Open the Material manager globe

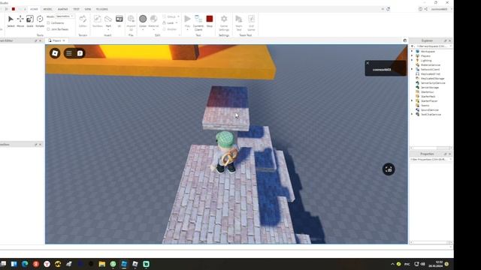click(x=153, y=19)
